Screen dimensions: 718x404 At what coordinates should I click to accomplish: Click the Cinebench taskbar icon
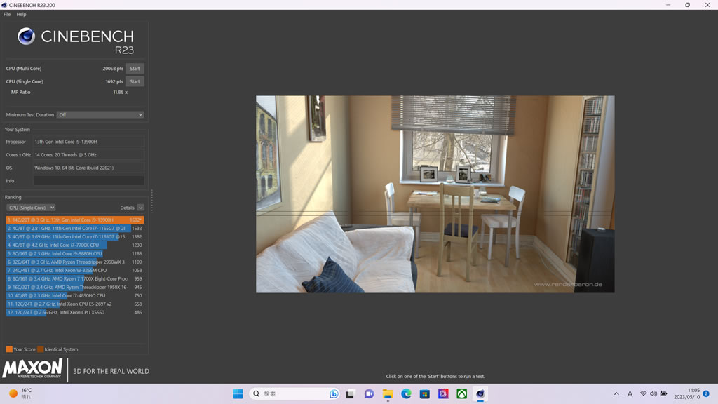[480, 394]
